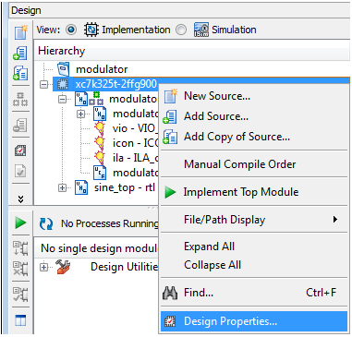The width and height of the screenshot is (352, 337).
Task: Click the vio core lightbulb icon
Action: tap(100, 128)
